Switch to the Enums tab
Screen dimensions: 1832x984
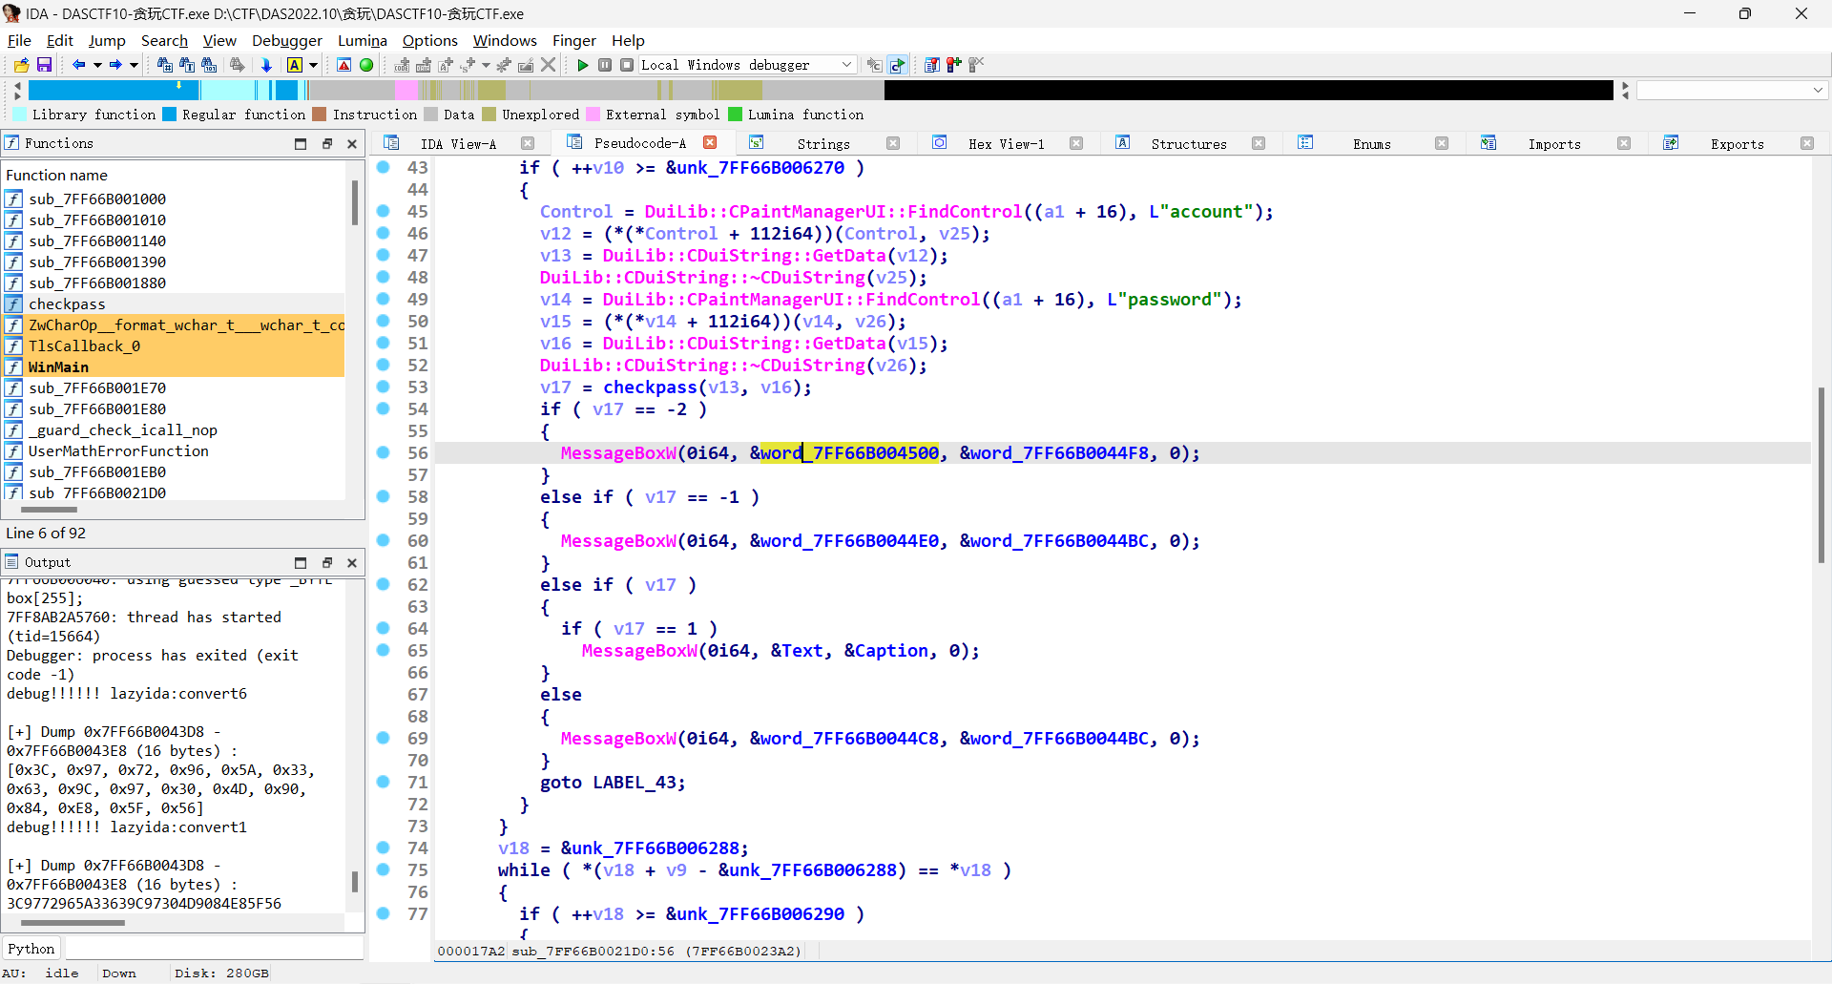pos(1371,143)
